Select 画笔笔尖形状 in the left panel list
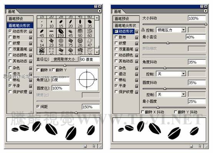Image resolution: width=213 pixels, height=153 pixels. pyautogui.click(x=20, y=25)
